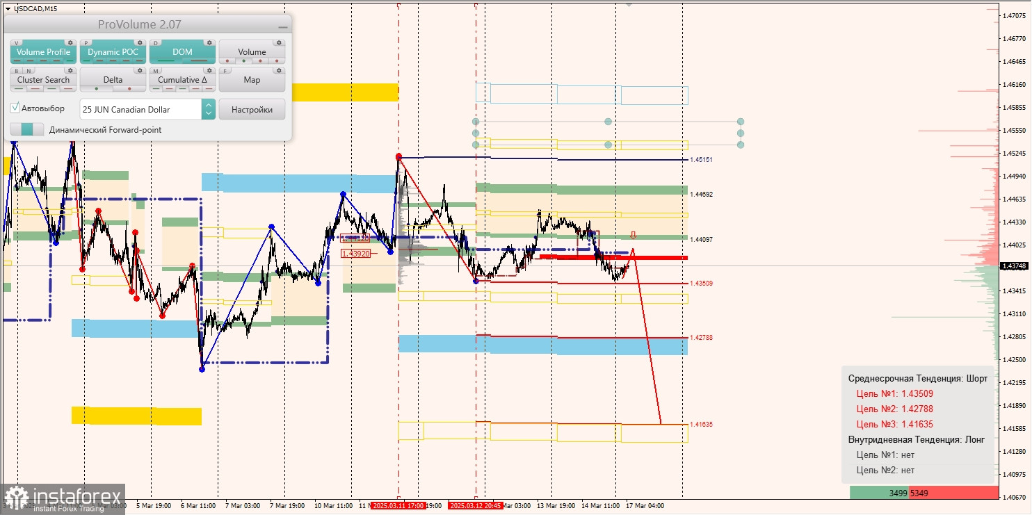Click the 25 JUN Canadian Dollar field
Screen dimensions: 1032x515
coord(140,109)
